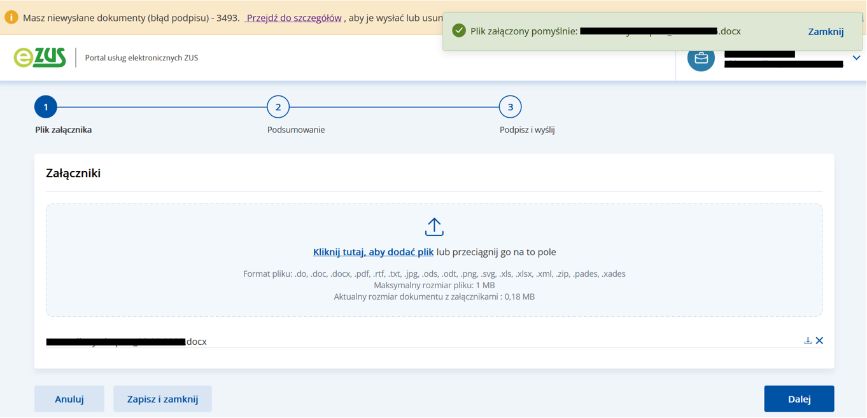Proceed by clicking the Dalej button
This screenshot has height=418, width=867.
tap(799, 399)
